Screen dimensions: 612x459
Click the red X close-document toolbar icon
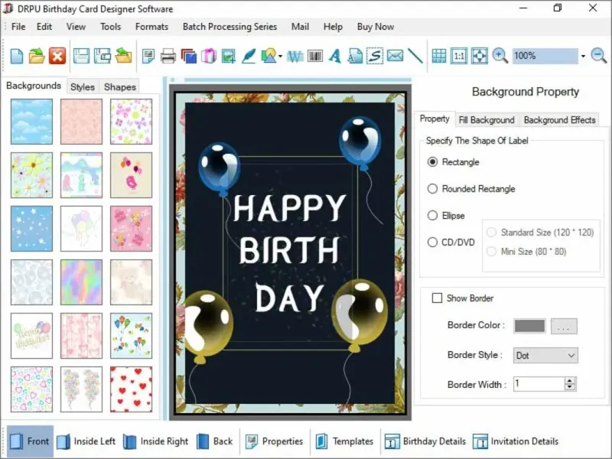point(57,56)
